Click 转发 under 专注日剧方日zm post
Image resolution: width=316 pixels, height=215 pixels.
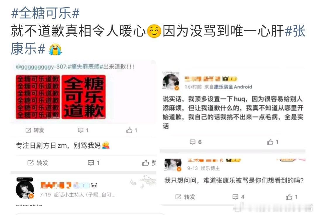(x=38, y=163)
